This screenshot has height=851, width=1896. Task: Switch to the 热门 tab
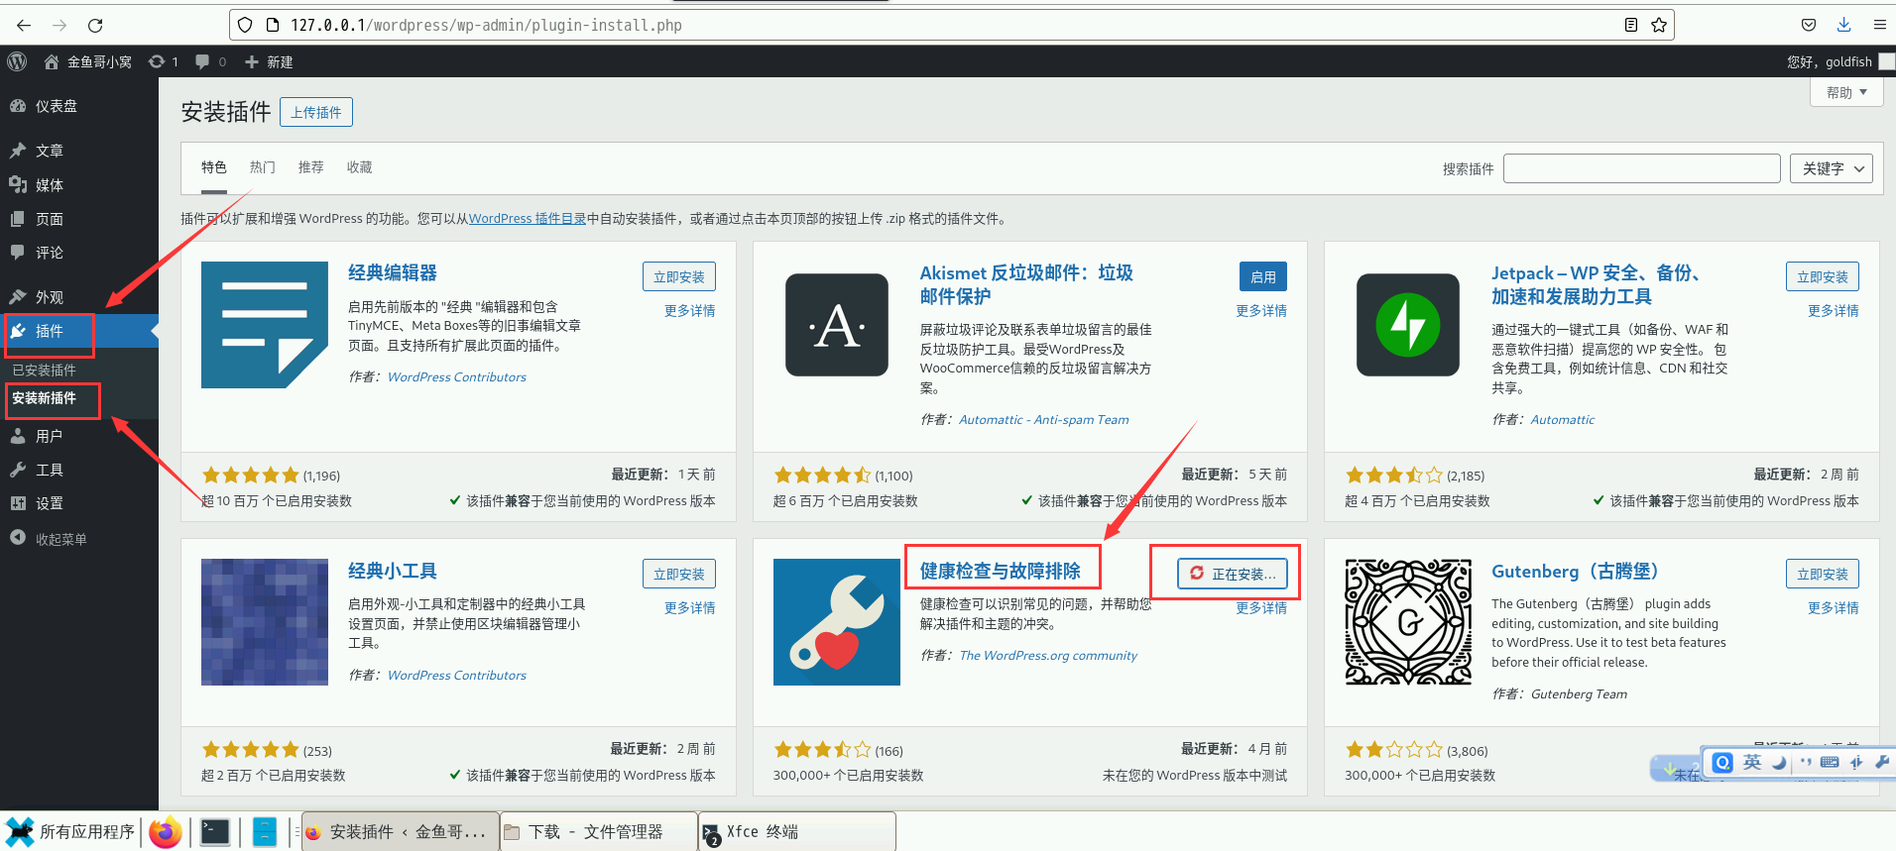coord(263,167)
